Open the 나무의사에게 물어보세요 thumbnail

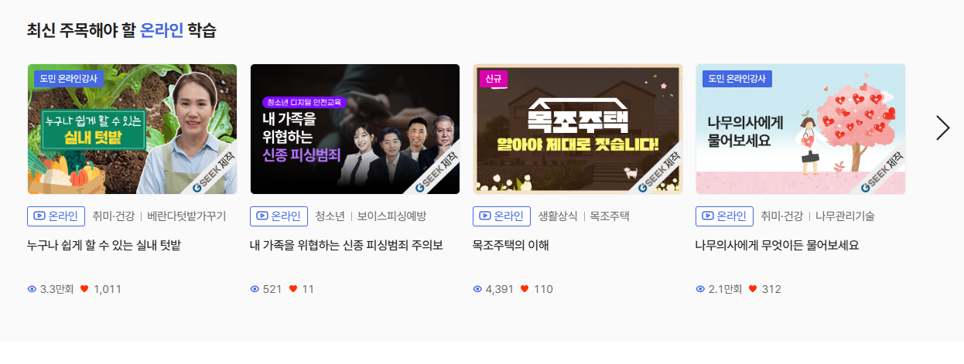click(x=801, y=129)
